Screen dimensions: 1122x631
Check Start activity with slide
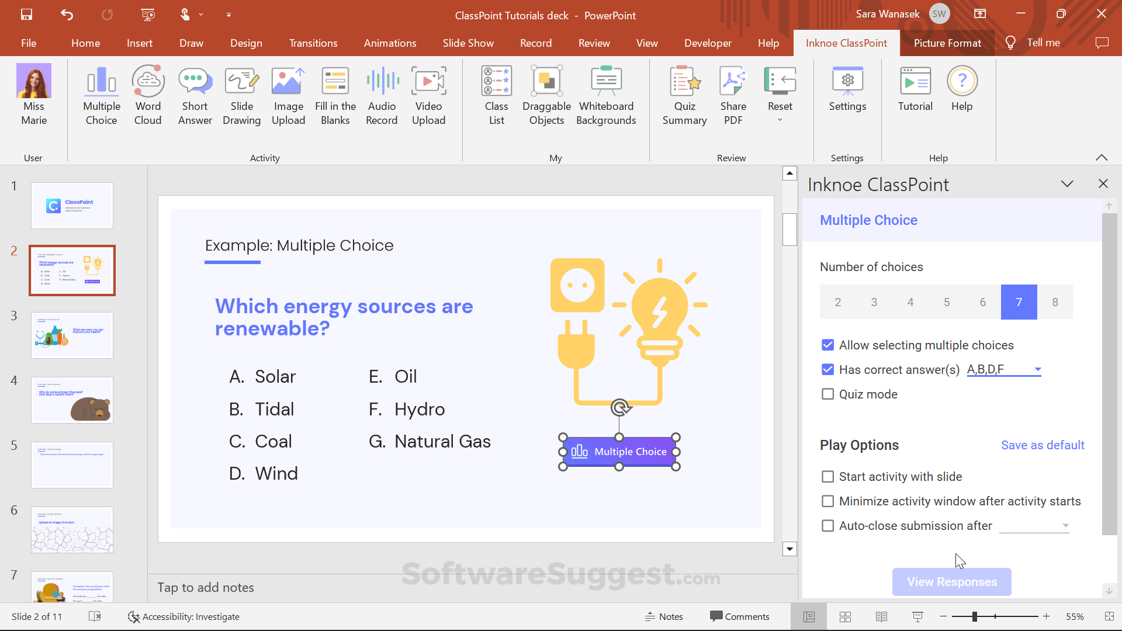click(827, 476)
